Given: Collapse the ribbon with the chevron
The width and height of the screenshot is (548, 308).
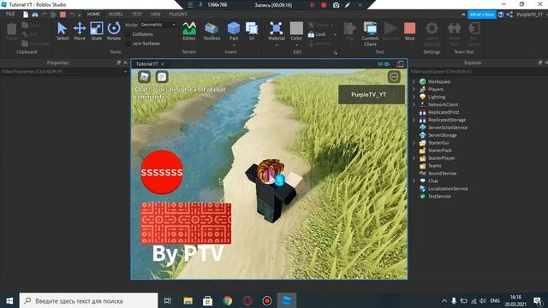Looking at the screenshot, I should click(x=463, y=15).
